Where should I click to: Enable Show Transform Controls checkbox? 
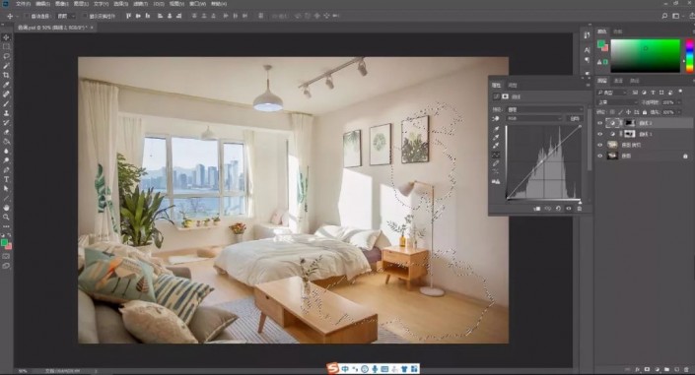pyautogui.click(x=85, y=16)
